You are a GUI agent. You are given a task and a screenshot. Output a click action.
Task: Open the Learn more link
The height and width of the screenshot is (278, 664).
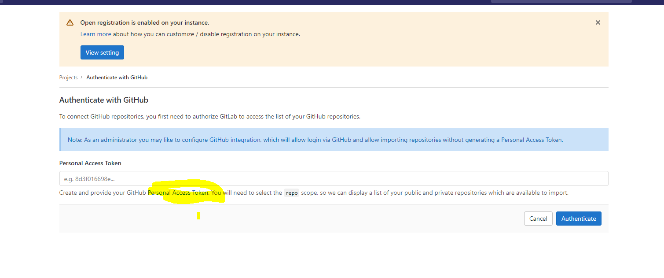point(95,34)
